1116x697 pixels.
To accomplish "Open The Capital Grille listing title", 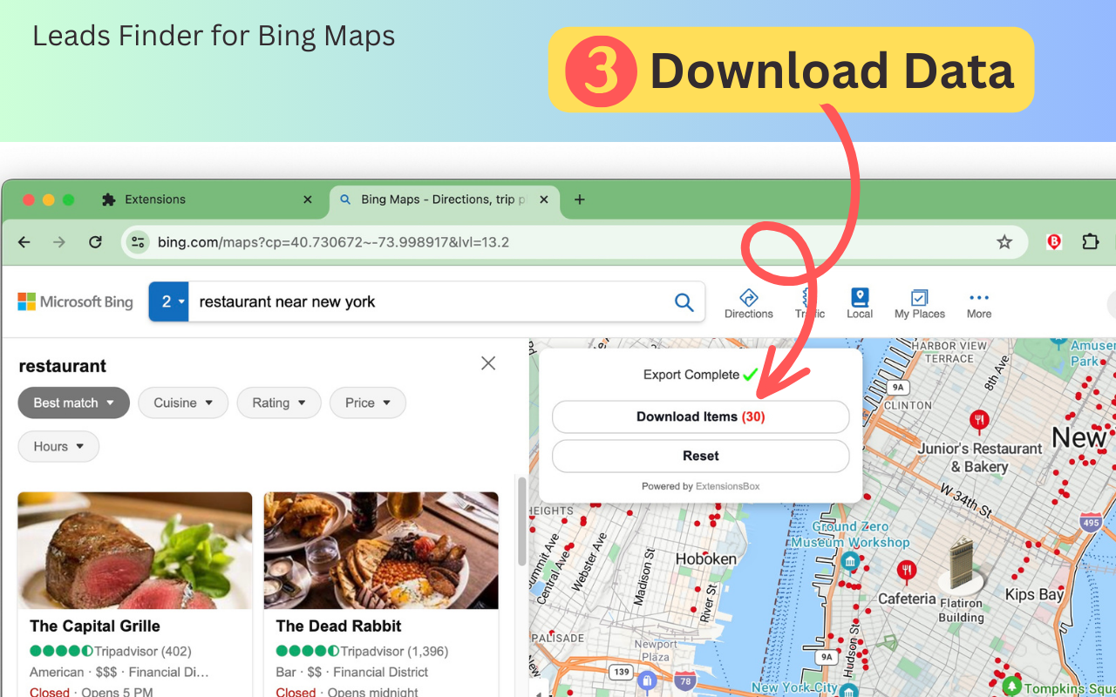I will (95, 626).
